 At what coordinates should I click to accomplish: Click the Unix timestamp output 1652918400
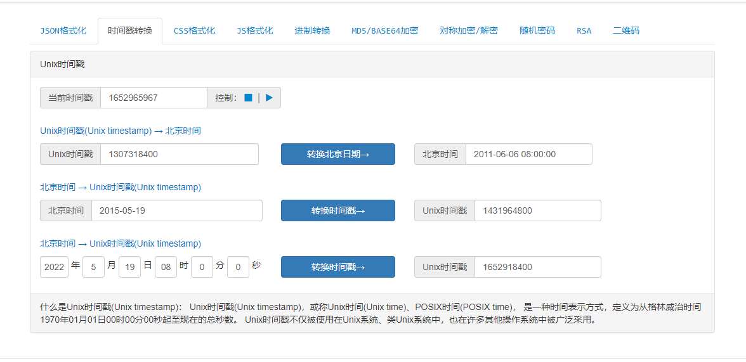point(538,267)
